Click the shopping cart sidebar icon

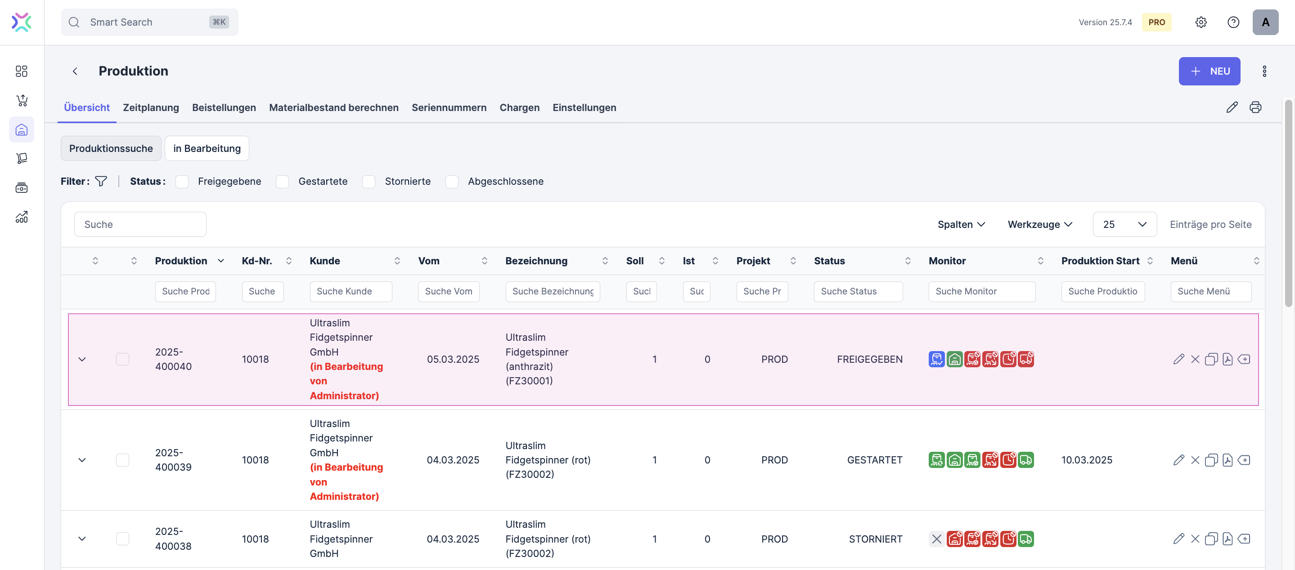[22, 100]
